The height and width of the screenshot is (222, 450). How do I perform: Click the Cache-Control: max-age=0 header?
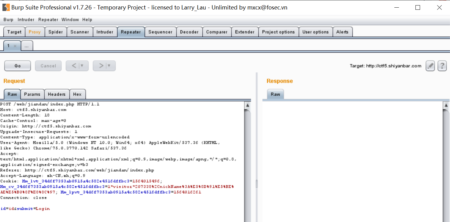tap(33, 121)
